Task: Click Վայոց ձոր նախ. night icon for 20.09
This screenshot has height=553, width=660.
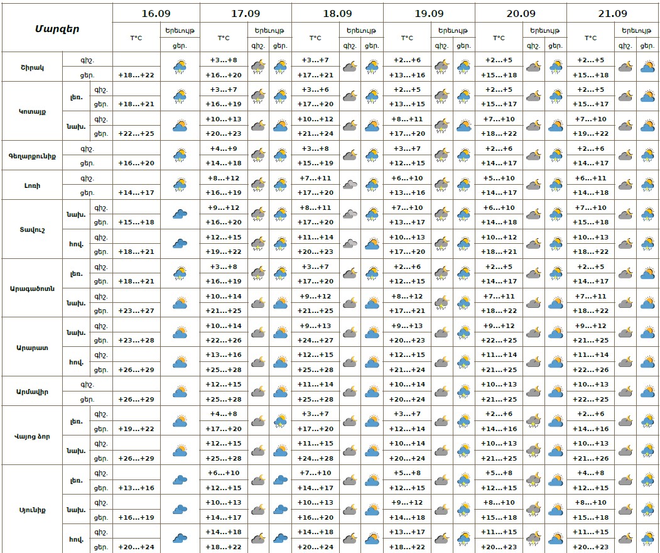Action: point(533,451)
